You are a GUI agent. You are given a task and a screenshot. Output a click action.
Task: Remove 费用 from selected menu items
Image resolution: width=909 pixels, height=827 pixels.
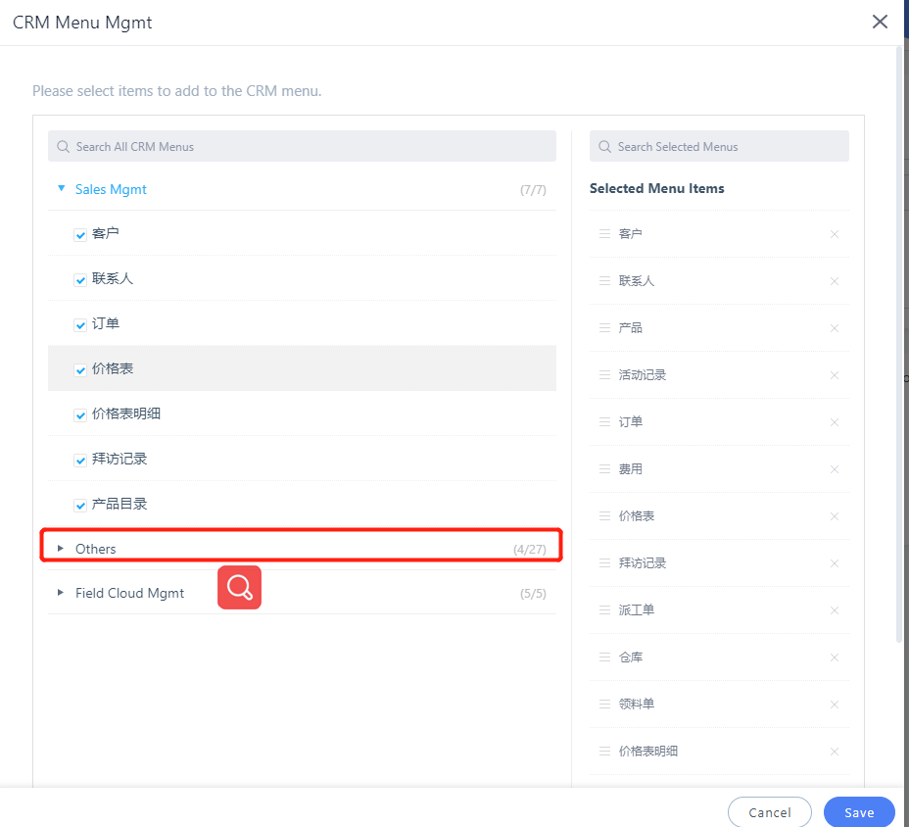coord(835,469)
